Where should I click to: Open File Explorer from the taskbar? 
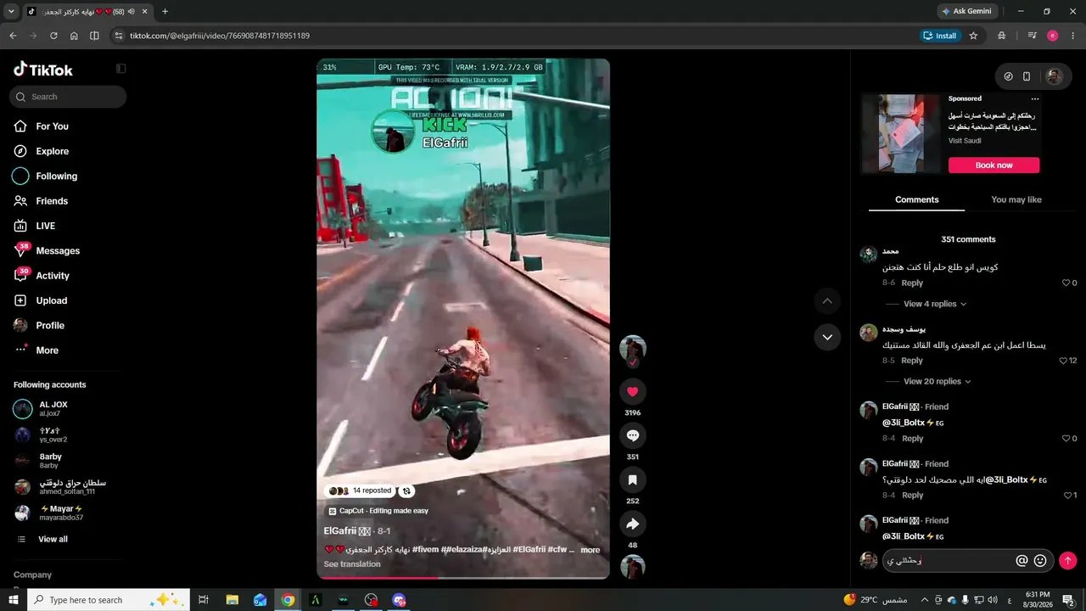point(232,600)
